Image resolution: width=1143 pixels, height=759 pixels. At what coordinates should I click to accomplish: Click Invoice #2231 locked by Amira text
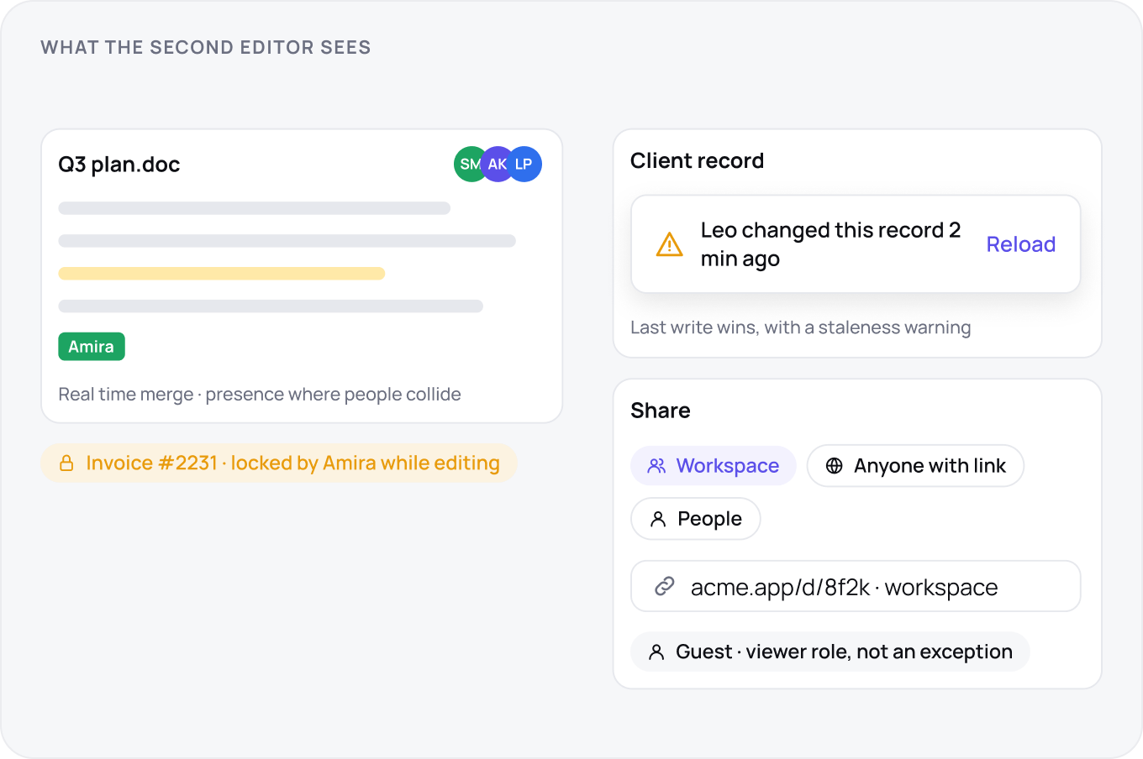point(292,463)
